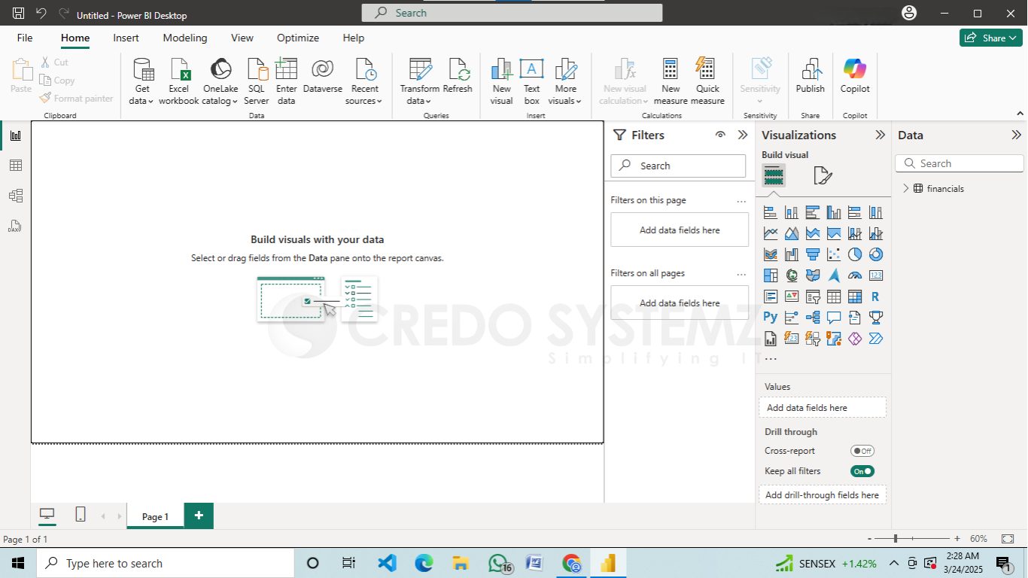Click the Publish button
The width and height of the screenshot is (1028, 578).
[811, 77]
